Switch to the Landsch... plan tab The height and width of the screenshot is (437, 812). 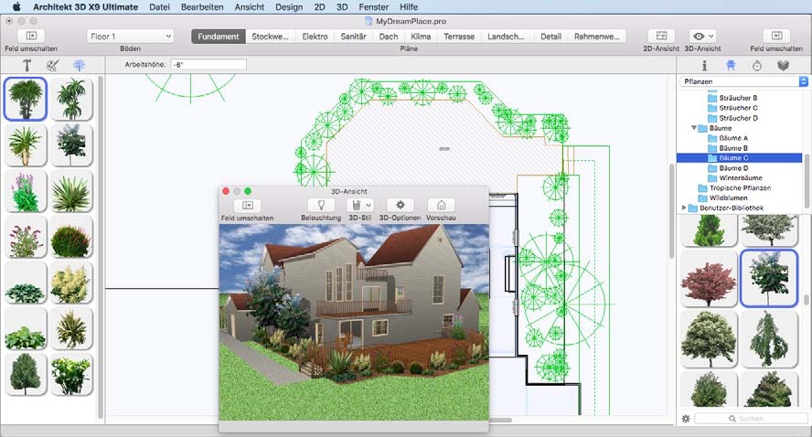pyautogui.click(x=506, y=37)
